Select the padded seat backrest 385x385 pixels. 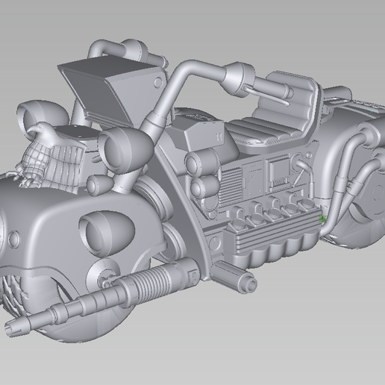click(x=289, y=99)
